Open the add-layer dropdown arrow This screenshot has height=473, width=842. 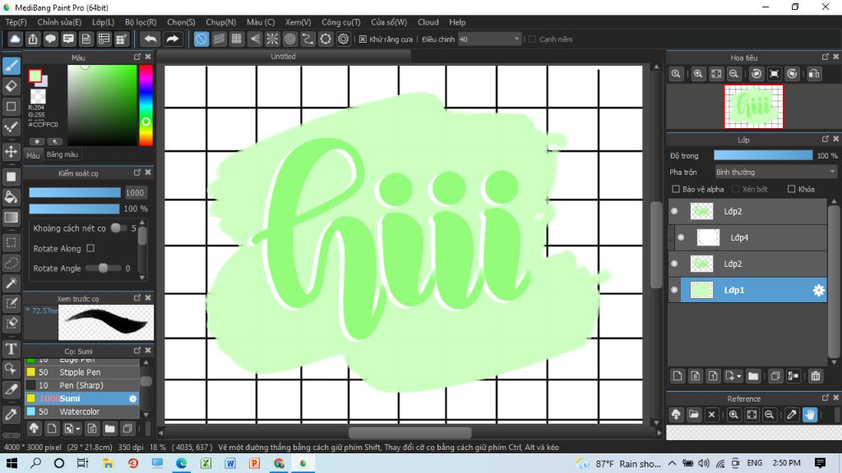(x=739, y=376)
